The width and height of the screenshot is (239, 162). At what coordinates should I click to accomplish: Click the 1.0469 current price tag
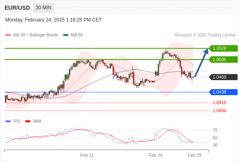click(223, 77)
